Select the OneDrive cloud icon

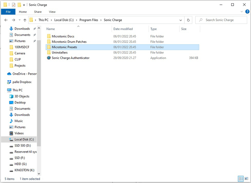coord(9,74)
